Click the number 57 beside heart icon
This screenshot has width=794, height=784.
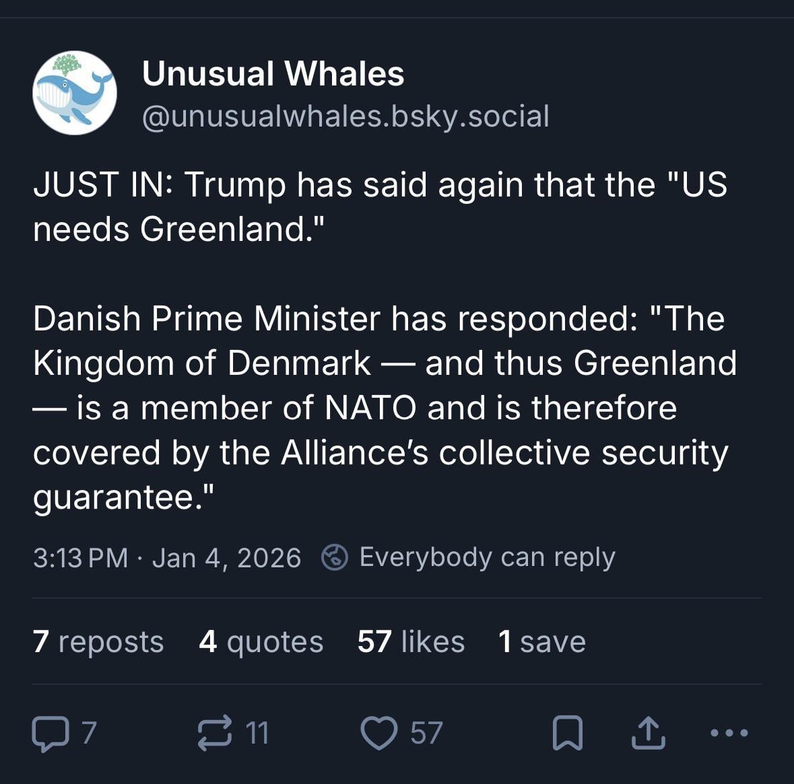[427, 734]
